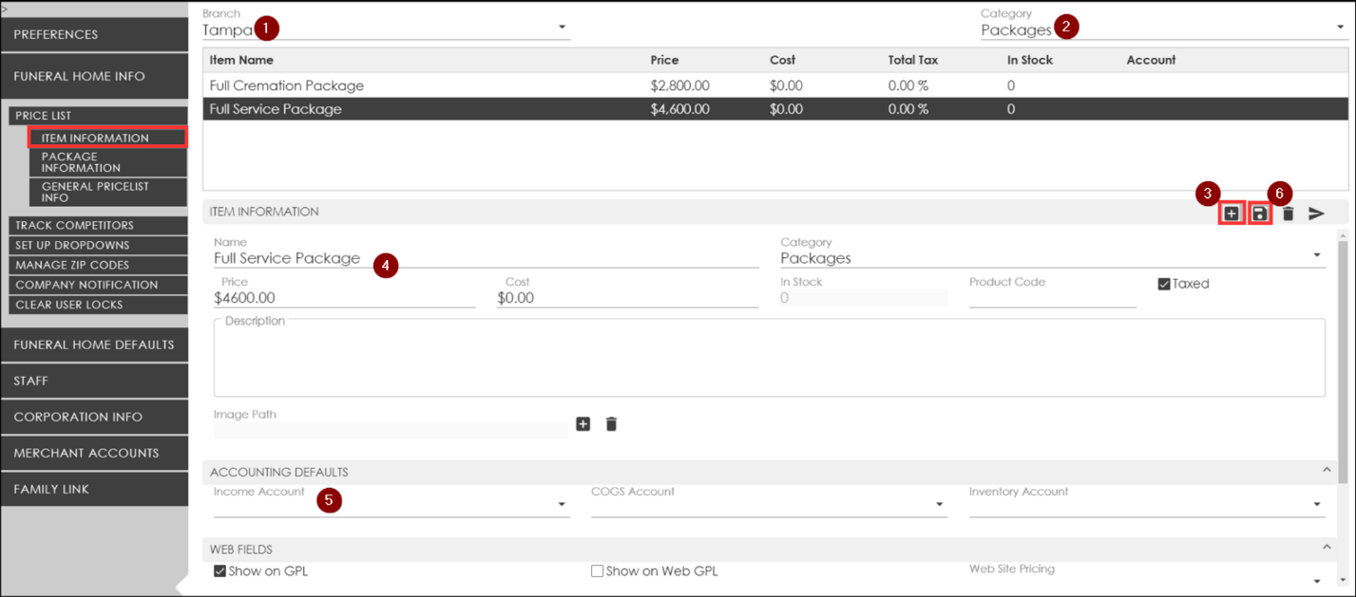Remove image with Image Path trash icon

click(x=611, y=424)
